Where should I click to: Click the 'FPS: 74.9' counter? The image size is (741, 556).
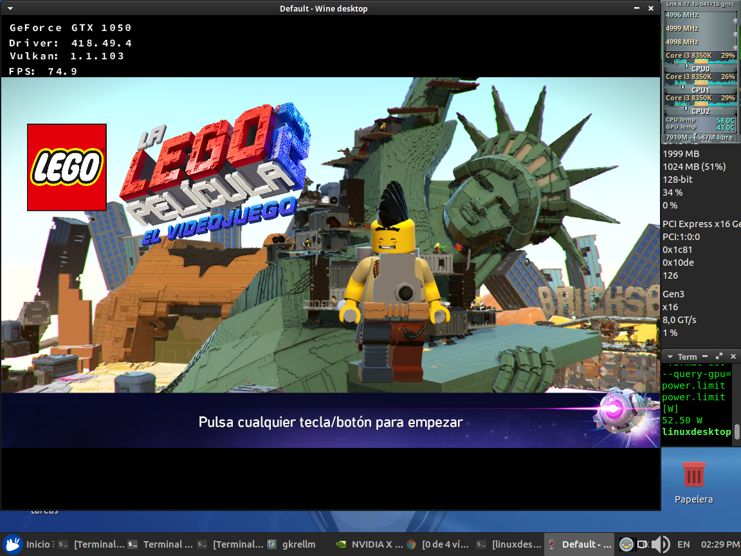tap(43, 71)
